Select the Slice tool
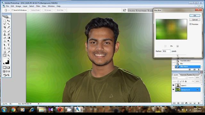205x115 pixels. 9,27
